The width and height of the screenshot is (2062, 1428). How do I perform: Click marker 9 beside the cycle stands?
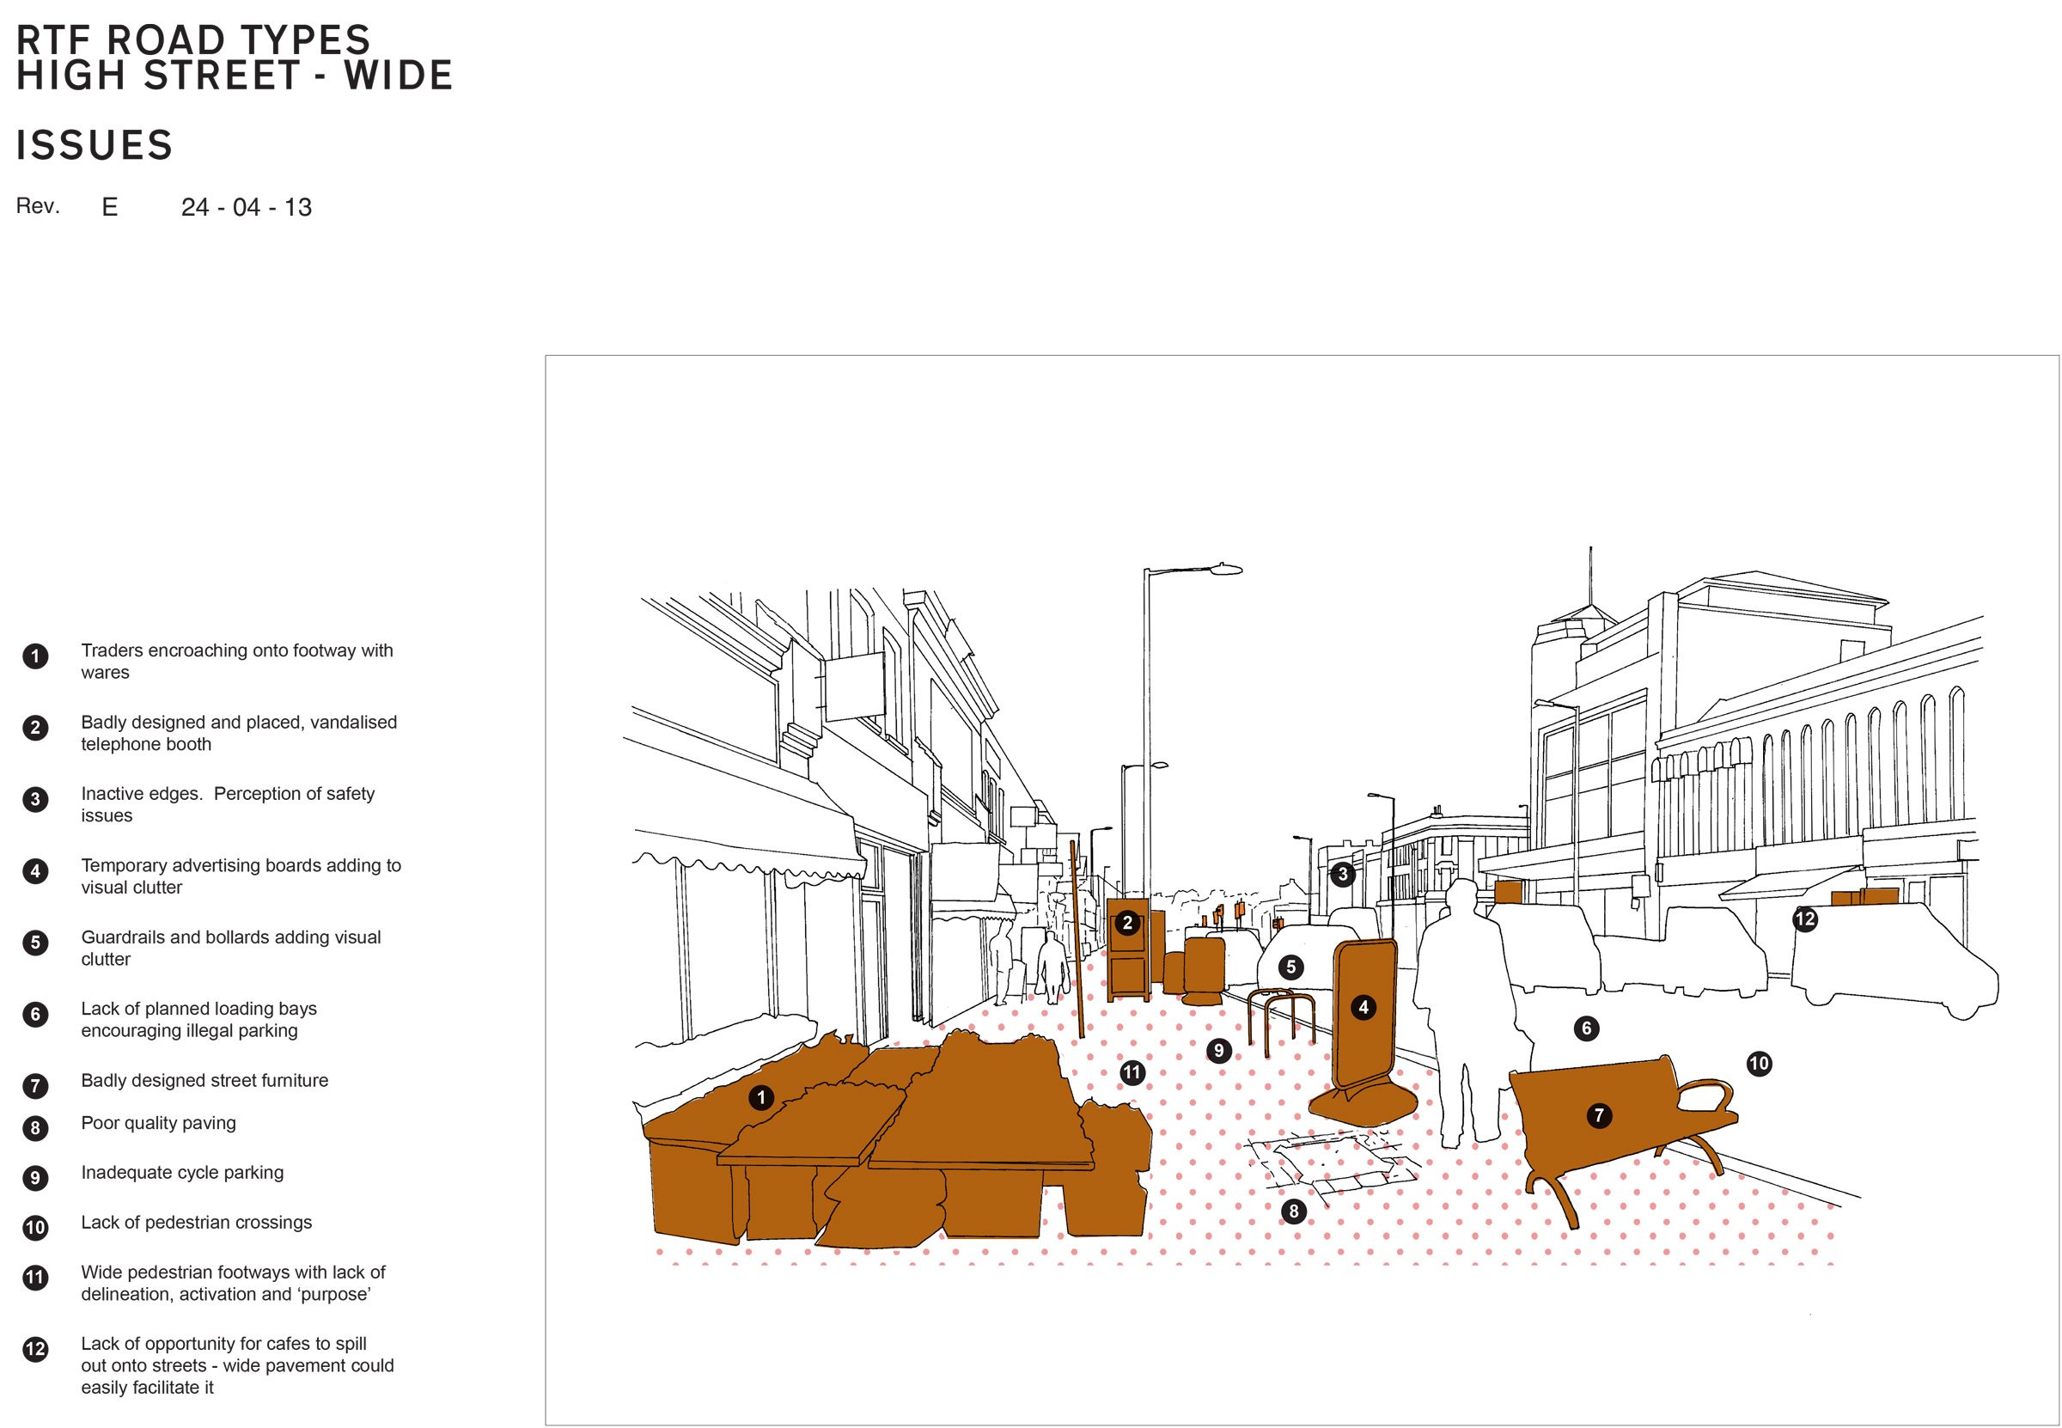tap(1218, 1051)
